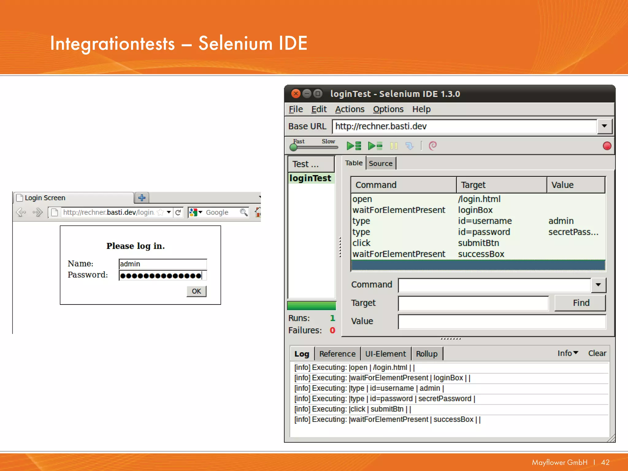Click the green test progress bar
Image resolution: width=628 pixels, height=471 pixels.
pyautogui.click(x=312, y=306)
